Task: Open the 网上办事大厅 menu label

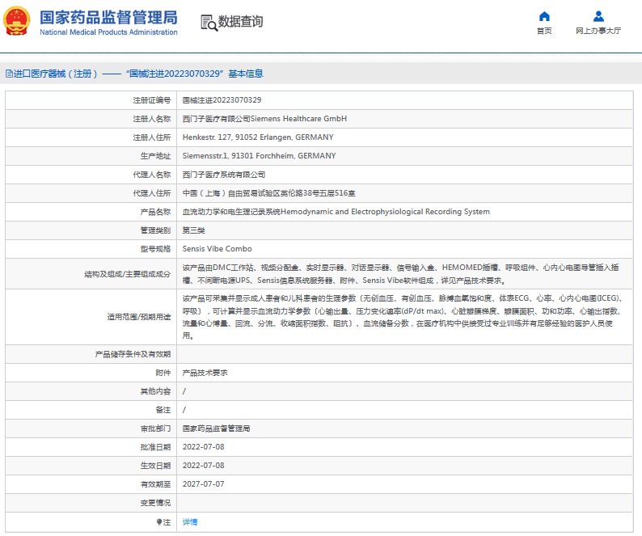Action: 598,31
